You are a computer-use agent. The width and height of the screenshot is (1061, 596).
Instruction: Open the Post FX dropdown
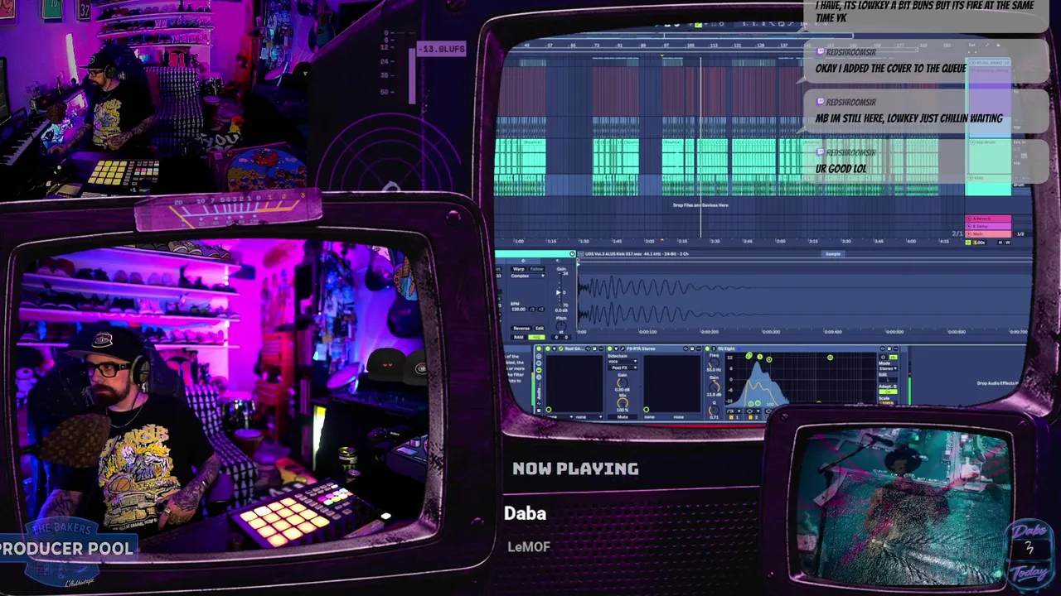pyautogui.click(x=623, y=368)
